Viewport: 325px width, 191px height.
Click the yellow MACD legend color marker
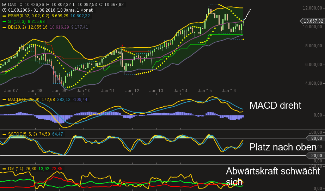point(4,100)
